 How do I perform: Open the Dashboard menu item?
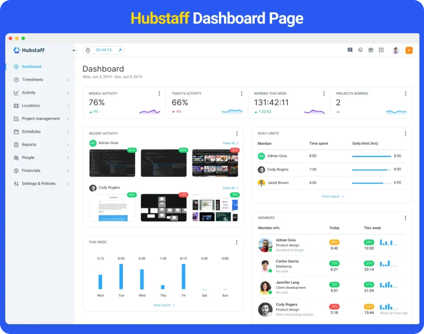coord(31,67)
